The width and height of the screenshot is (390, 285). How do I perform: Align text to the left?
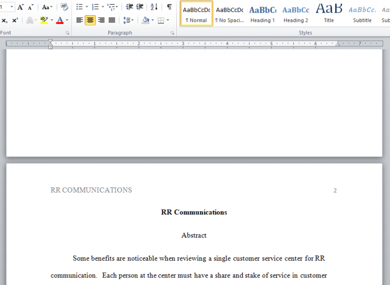point(80,20)
